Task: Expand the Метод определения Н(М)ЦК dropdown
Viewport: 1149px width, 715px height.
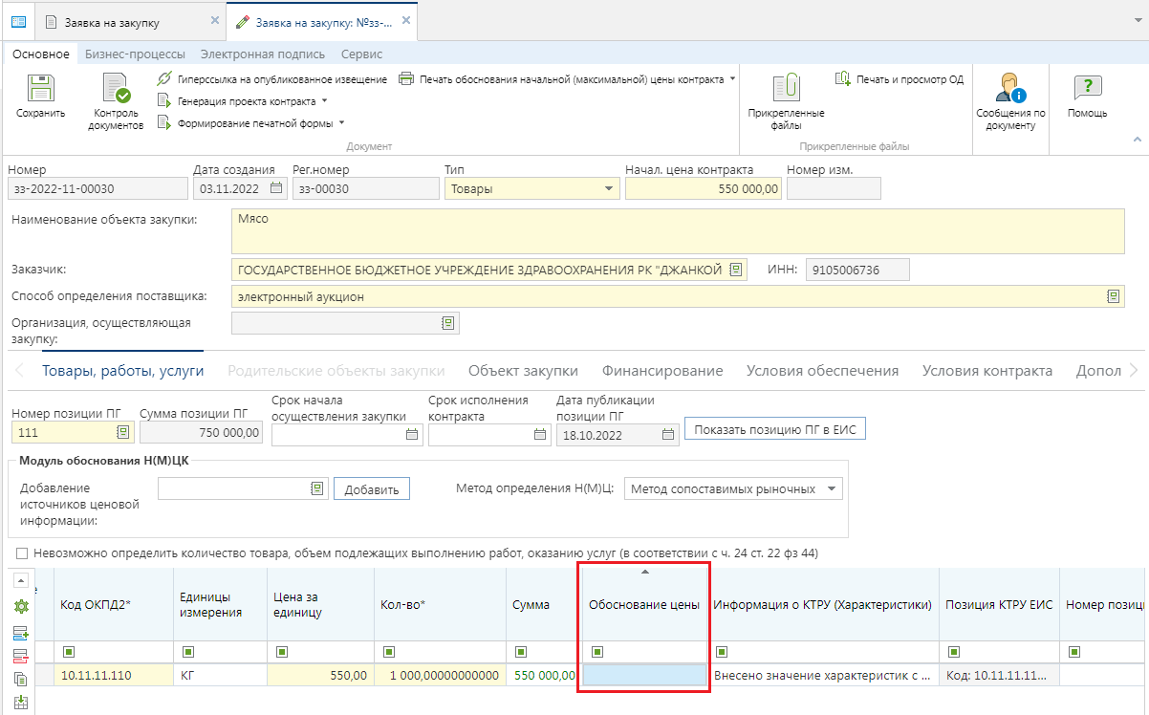Action: (x=833, y=488)
